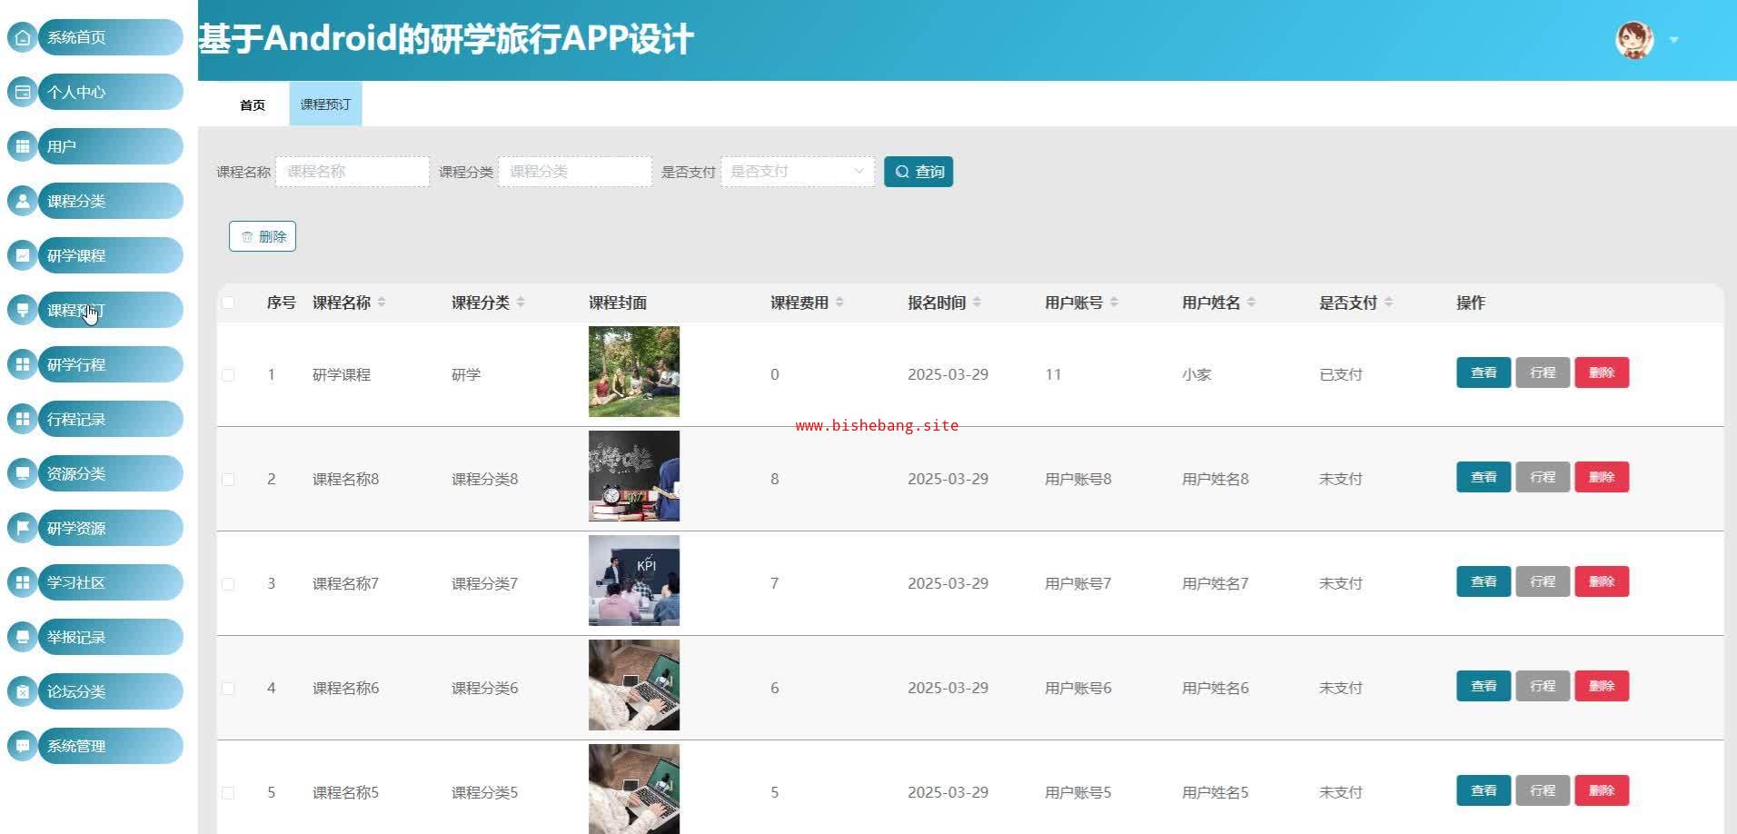1737x834 pixels.
Task: Open 举报记录 in the sidebar
Action: pyautogui.click(x=110, y=637)
